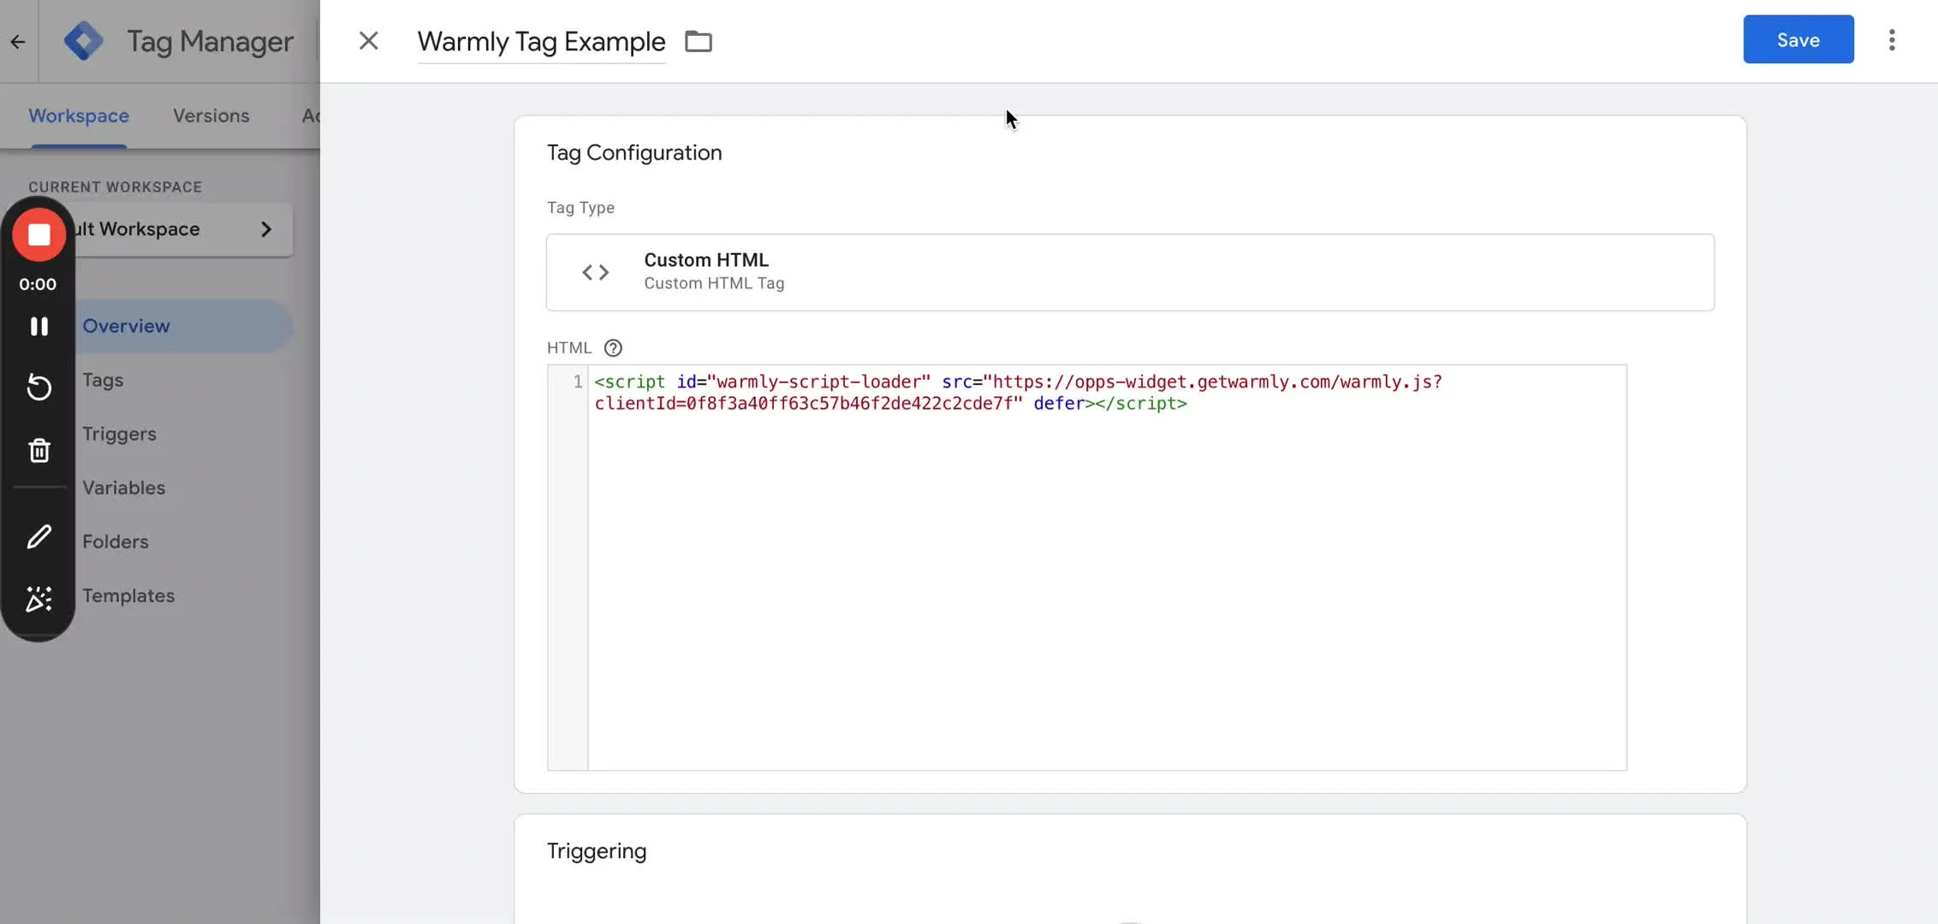Viewport: 1938px width, 924px height.
Task: Click the Triggering section heading
Action: point(597,850)
